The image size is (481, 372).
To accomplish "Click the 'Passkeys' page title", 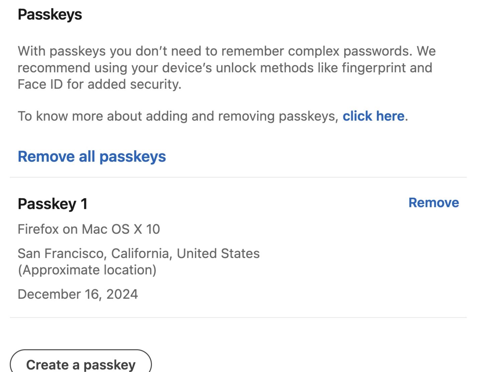I will point(50,15).
